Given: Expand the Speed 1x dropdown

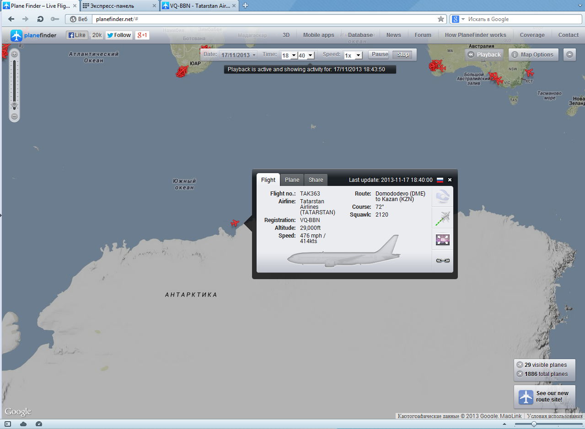Looking at the screenshot, I should point(353,55).
